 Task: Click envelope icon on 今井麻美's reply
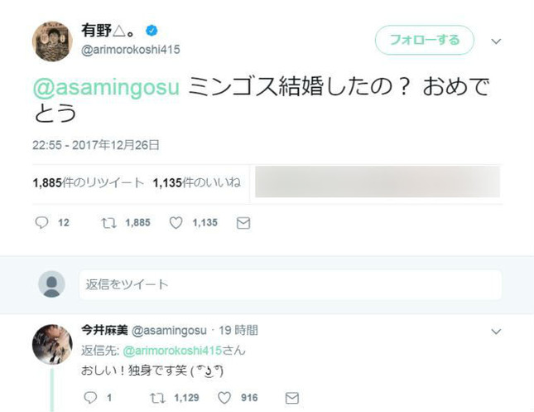pyautogui.click(x=291, y=398)
